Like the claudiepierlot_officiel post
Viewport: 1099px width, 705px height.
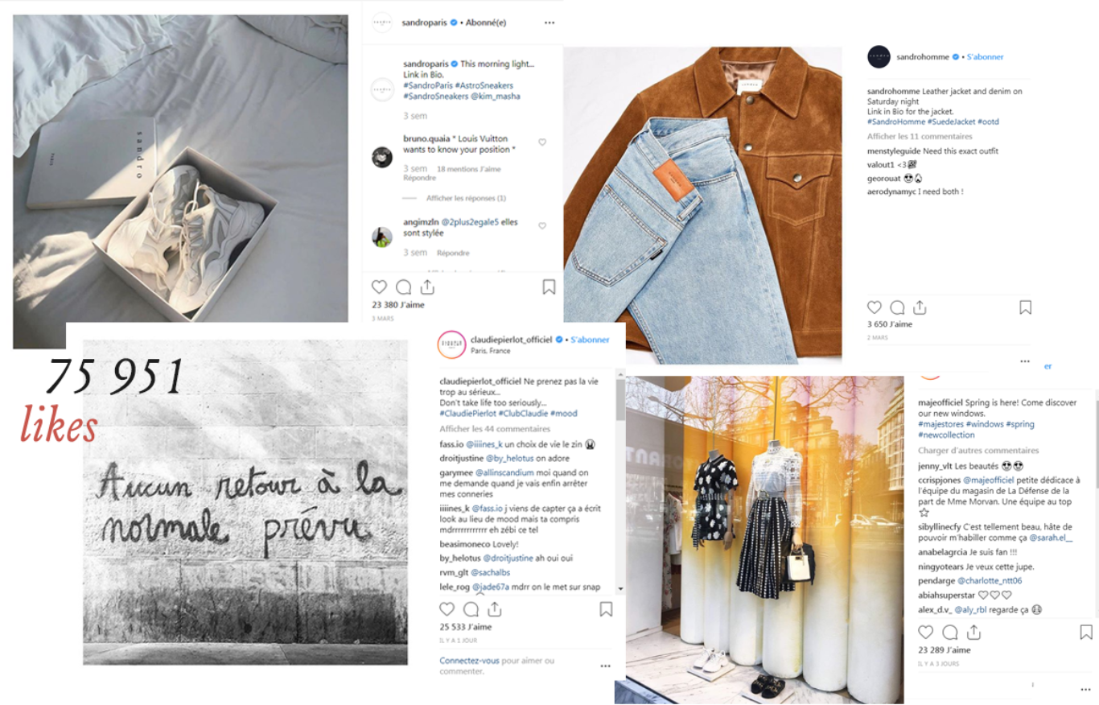pyautogui.click(x=447, y=609)
